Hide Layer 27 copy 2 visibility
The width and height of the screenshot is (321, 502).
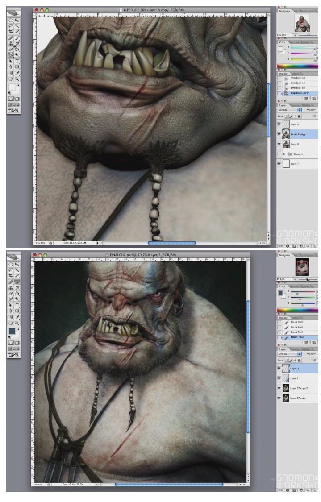279,389
